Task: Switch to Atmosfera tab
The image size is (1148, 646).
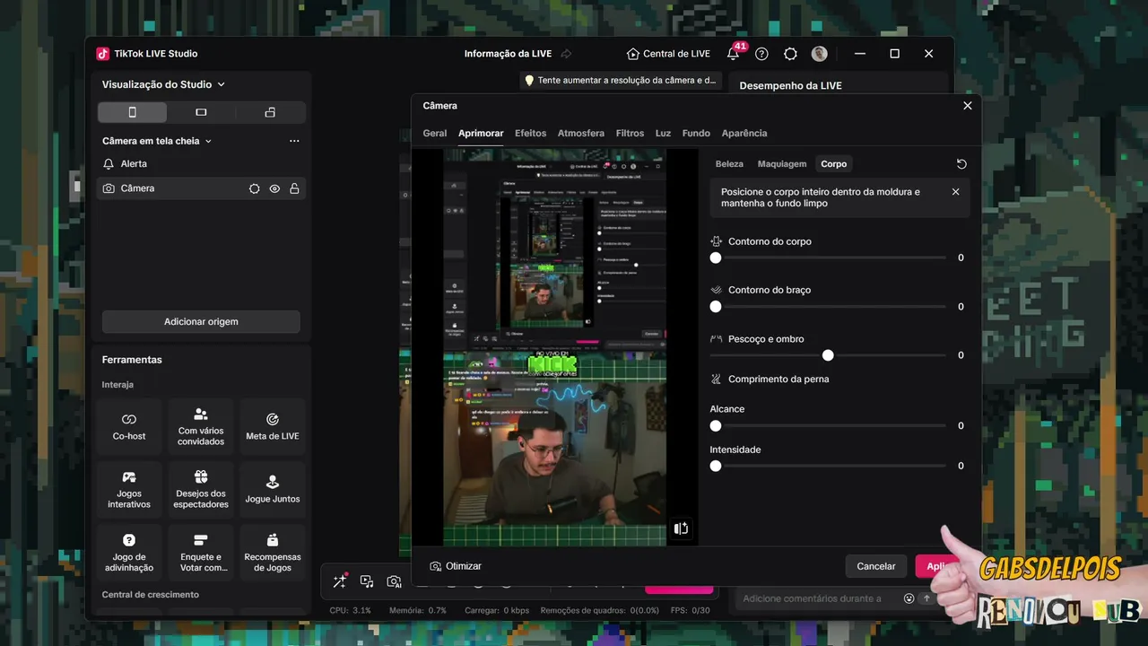Action: [x=581, y=133]
